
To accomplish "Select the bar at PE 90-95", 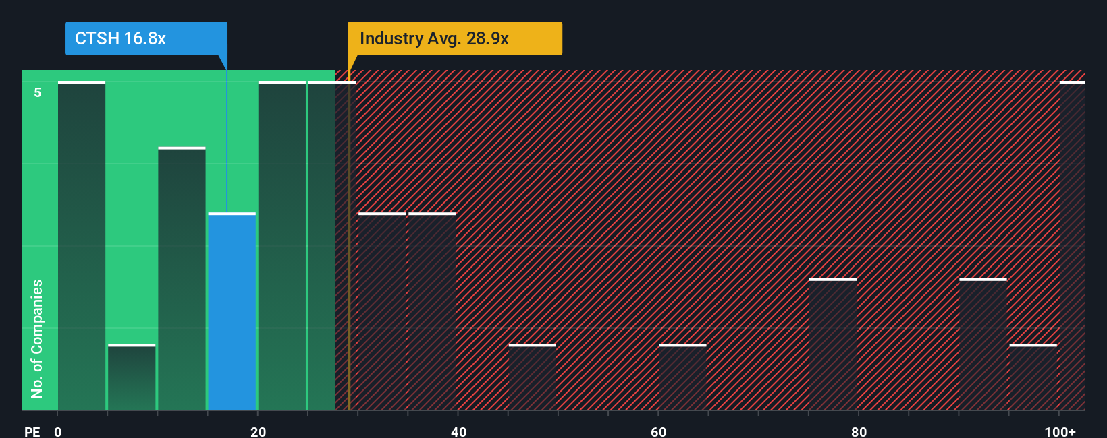I will click(983, 344).
